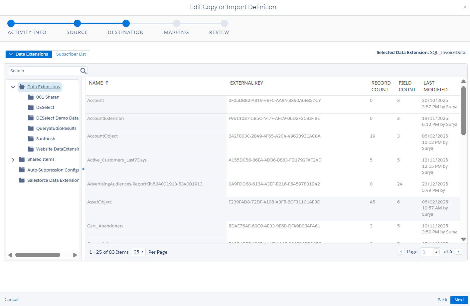Click the 001 Sharan folder icon
This screenshot has width=470, height=306.
click(x=31, y=97)
